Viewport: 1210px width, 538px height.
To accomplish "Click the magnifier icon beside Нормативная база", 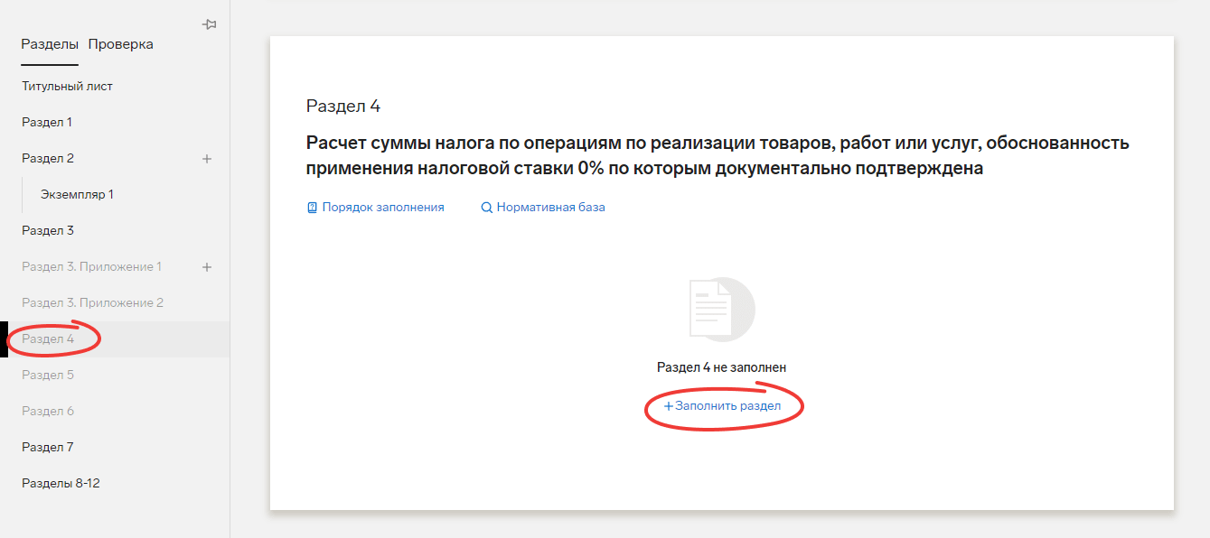I will pos(486,208).
